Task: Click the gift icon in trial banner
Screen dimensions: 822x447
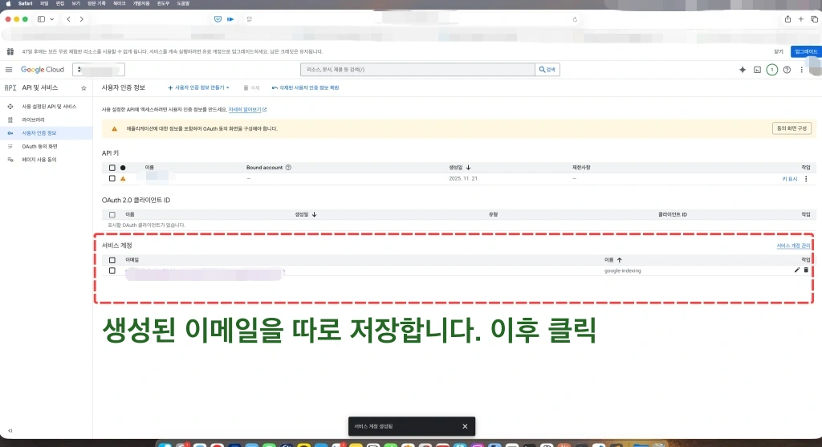Action: pyautogui.click(x=10, y=51)
